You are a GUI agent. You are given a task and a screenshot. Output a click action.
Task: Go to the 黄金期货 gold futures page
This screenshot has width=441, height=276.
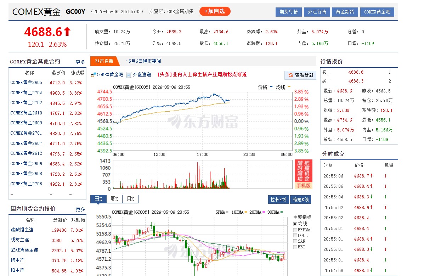[345, 12]
